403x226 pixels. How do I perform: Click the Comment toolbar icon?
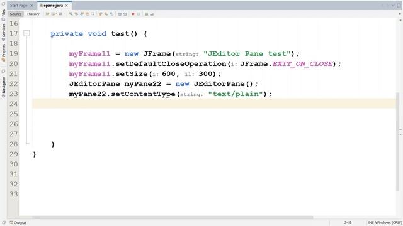146,14
